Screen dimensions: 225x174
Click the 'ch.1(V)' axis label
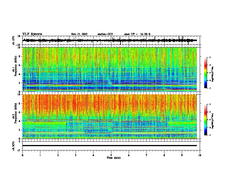(14, 40)
